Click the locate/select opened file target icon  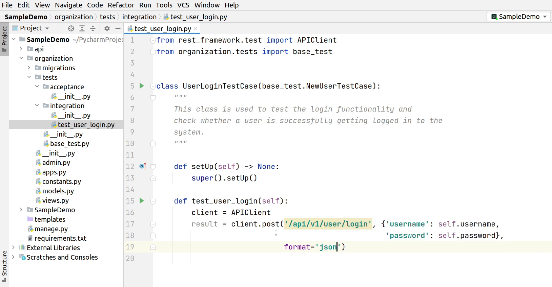pyautogui.click(x=71, y=28)
